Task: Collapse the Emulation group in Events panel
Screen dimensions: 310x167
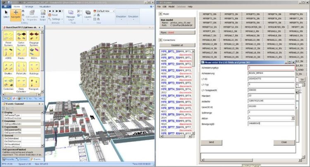Action: (3, 121)
